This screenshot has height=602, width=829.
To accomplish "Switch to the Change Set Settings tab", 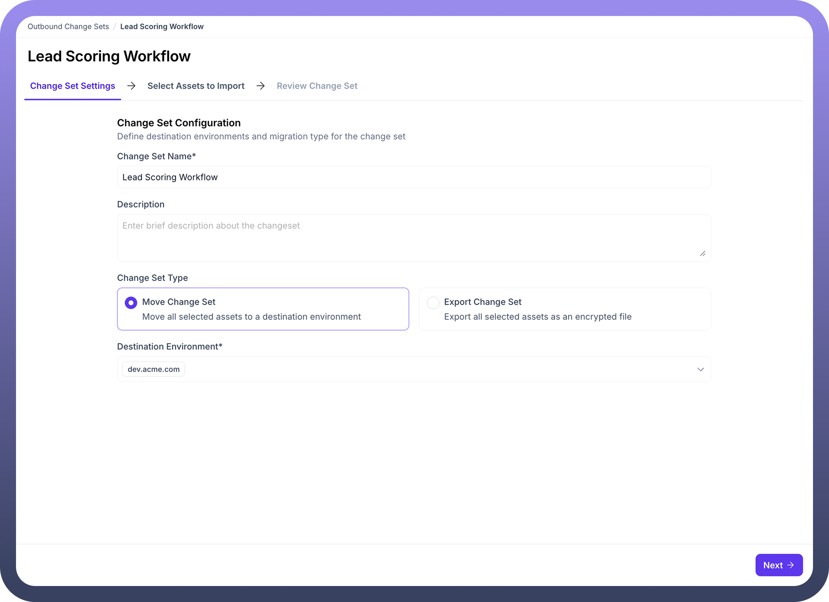I will coord(72,86).
